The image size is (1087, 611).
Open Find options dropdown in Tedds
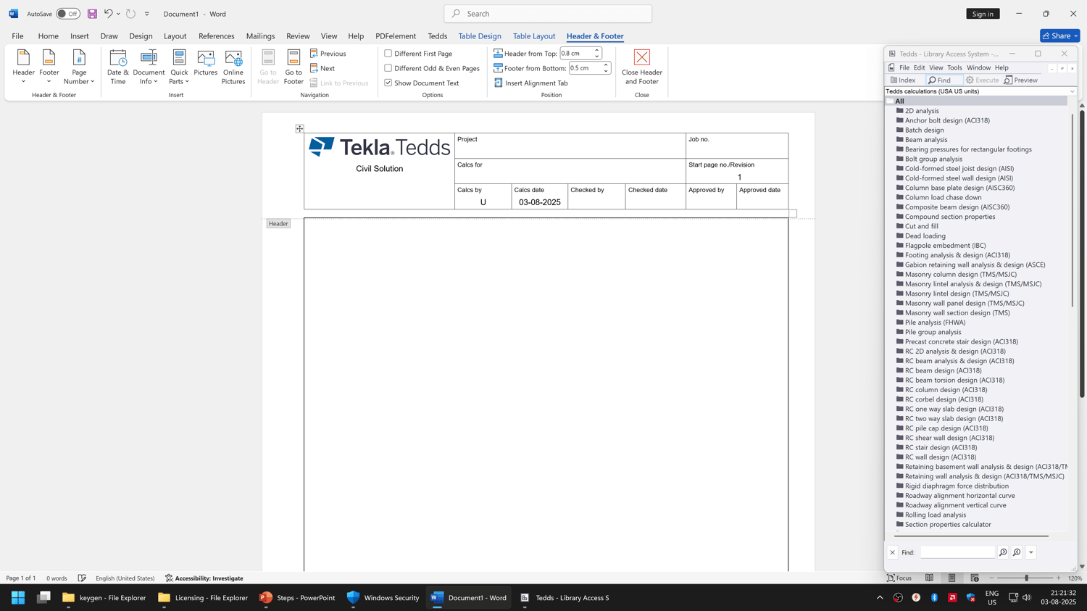coord(1031,552)
